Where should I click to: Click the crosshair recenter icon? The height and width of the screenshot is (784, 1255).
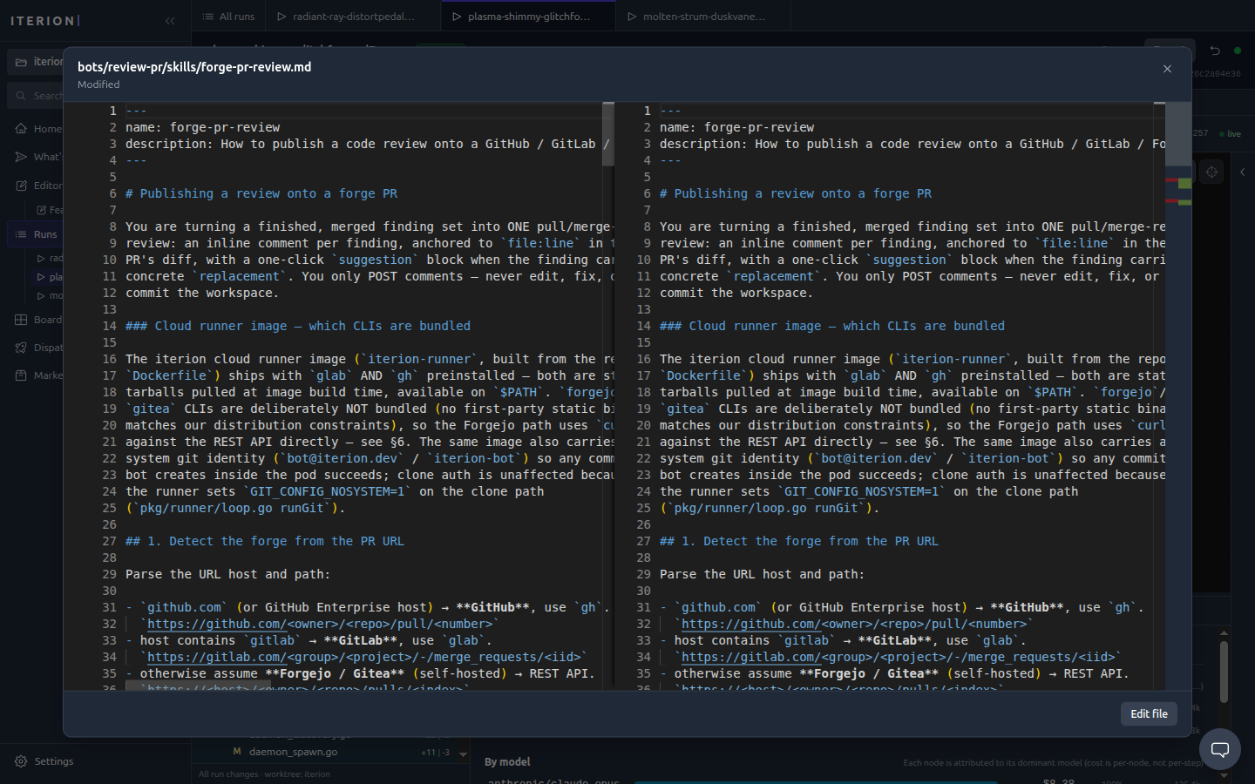[1211, 172]
